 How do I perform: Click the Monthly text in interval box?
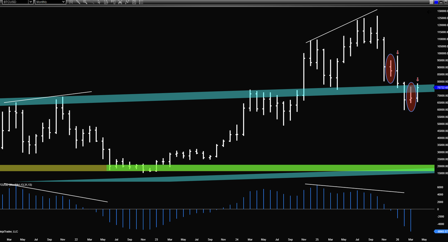click(x=42, y=2)
